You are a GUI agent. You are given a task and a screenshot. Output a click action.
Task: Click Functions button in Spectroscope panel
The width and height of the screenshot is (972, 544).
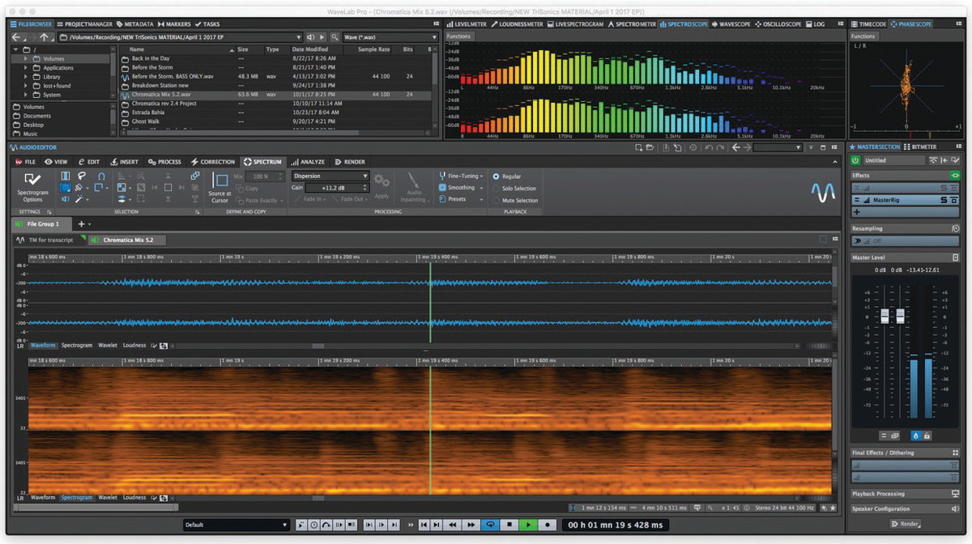point(458,36)
